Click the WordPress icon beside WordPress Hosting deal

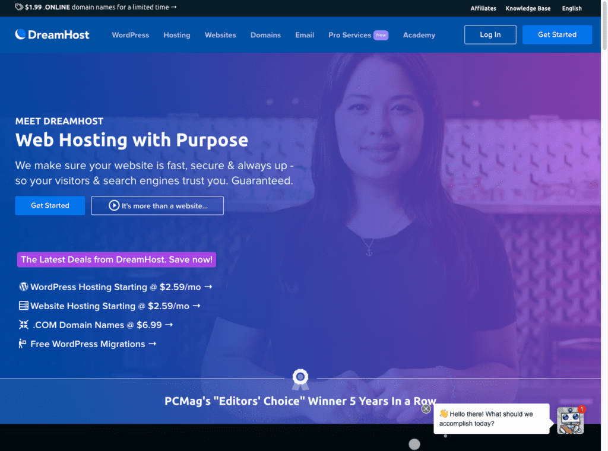click(x=24, y=287)
